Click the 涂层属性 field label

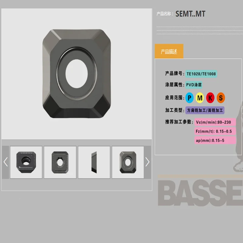174,85
